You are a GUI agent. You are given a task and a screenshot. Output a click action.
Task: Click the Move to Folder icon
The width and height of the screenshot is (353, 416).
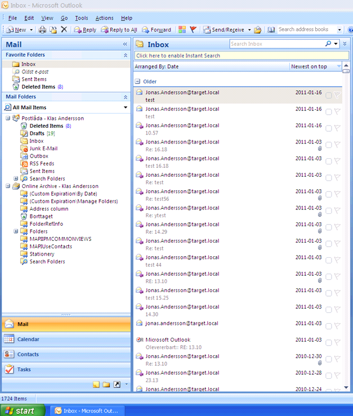[x=53, y=30]
